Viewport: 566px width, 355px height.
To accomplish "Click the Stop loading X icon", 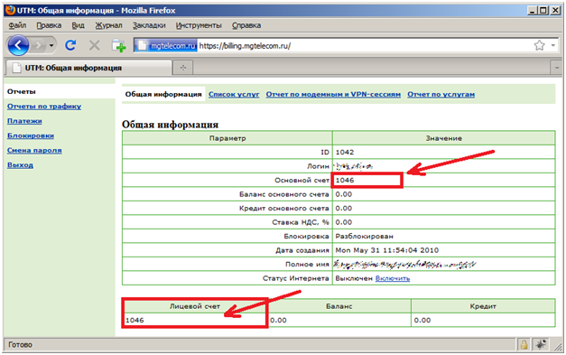I will (95, 45).
